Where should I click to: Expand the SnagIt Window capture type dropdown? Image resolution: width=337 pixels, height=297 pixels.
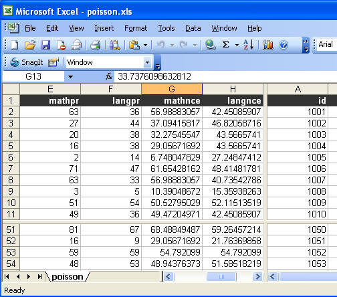click(147, 62)
